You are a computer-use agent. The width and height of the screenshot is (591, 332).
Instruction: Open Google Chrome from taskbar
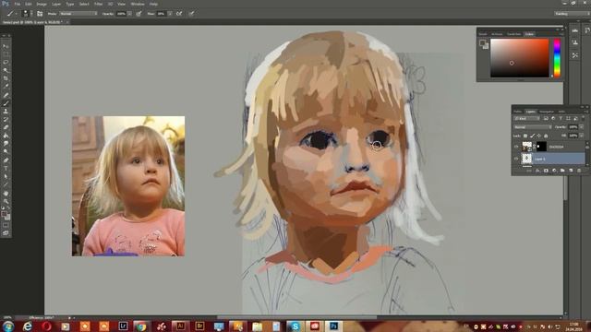(x=141, y=326)
